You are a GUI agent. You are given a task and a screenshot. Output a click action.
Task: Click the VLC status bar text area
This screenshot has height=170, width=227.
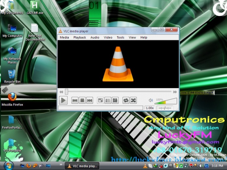101,108
